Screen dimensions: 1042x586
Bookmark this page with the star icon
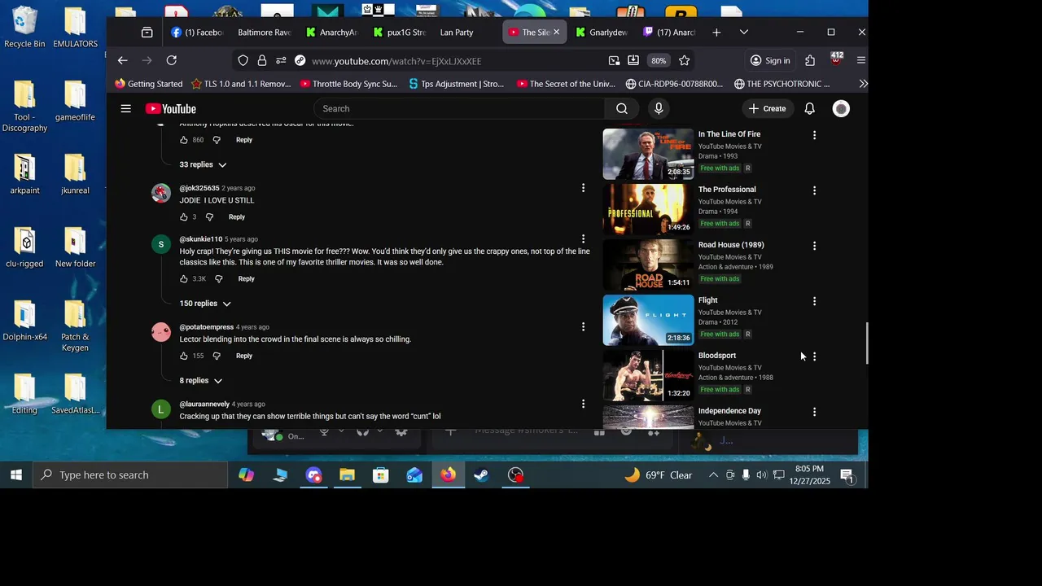[x=685, y=60]
